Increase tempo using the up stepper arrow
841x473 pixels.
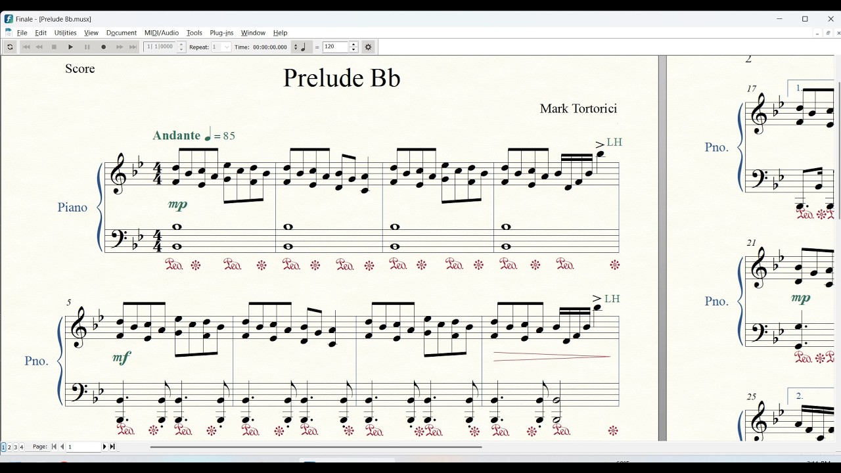[x=353, y=45]
